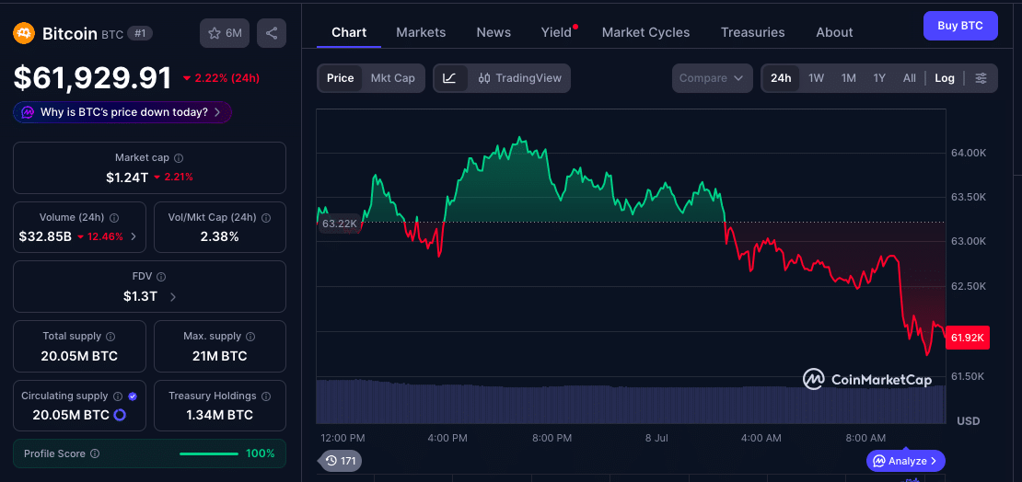Expand the Volume (24h) details chevron
The width and height of the screenshot is (1022, 482).
click(x=134, y=236)
